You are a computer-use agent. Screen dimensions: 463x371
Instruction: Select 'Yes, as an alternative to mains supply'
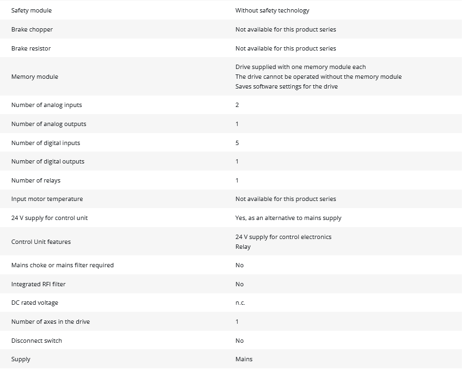coord(288,218)
